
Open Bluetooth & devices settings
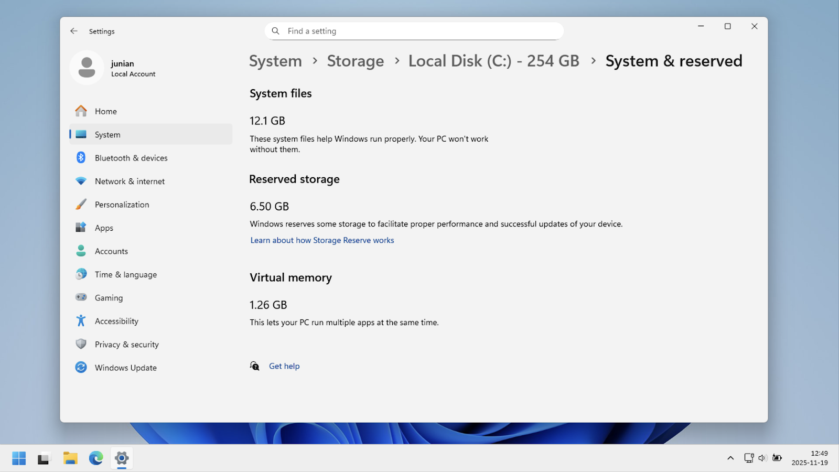[150, 157]
